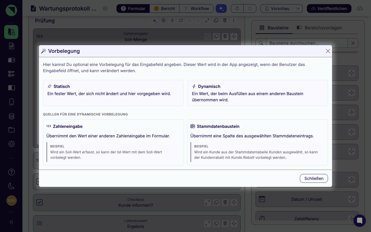Viewport: 371px width, 232px height.
Task: Select the Datum / Uhrzeit building block
Action: pyautogui.click(x=307, y=199)
